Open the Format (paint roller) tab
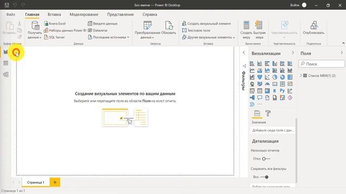 (x=268, y=114)
